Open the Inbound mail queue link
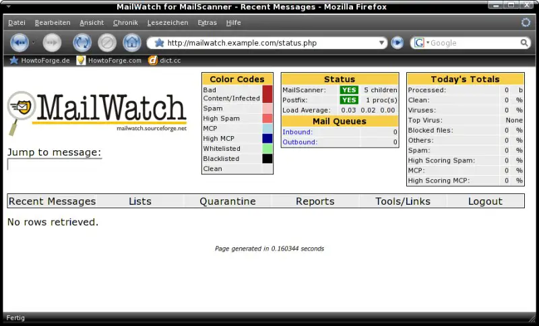 click(x=298, y=132)
